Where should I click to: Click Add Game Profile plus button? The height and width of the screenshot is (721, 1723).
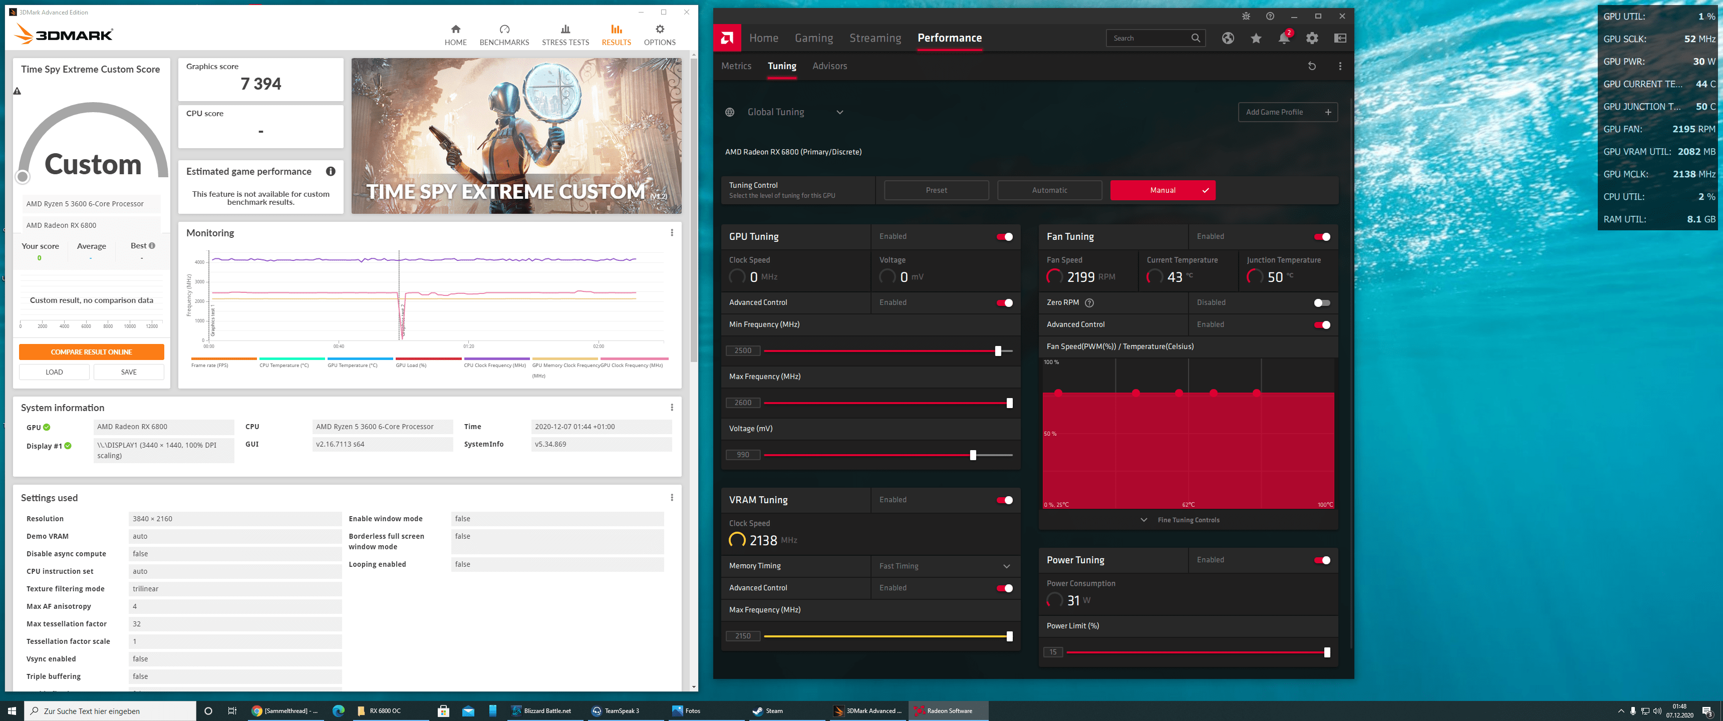[1288, 112]
